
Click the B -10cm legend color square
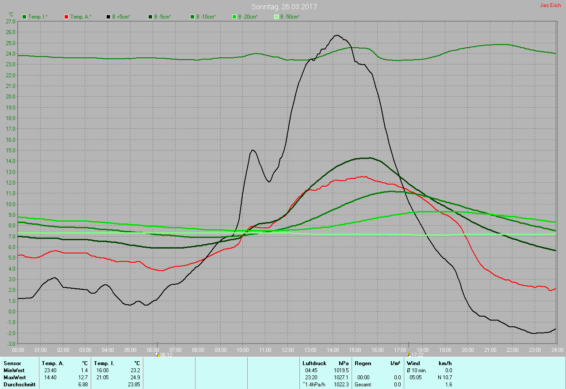coord(192,17)
